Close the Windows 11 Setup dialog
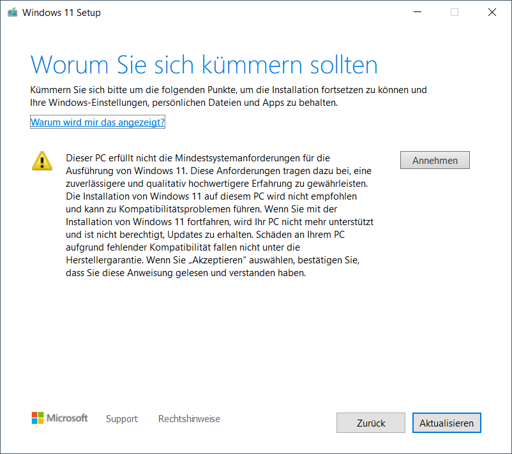The width and height of the screenshot is (512, 454). click(492, 12)
